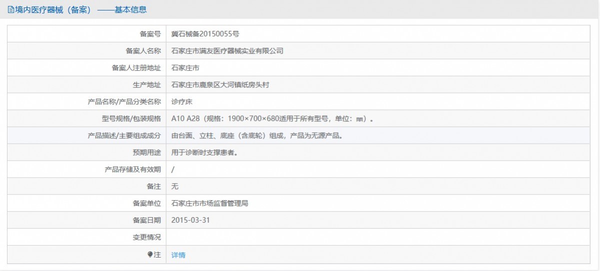Click the 产品名称/产品分类名称 label
The image size is (600, 271).
[x=124, y=102]
